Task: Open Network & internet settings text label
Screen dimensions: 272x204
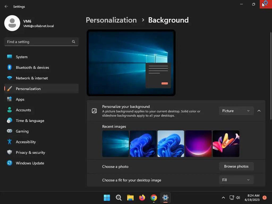Action: click(32, 78)
